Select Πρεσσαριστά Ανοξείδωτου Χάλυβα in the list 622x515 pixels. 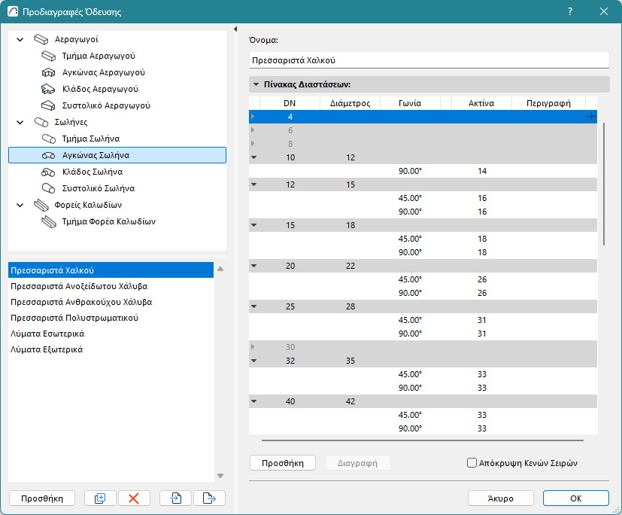coord(79,286)
